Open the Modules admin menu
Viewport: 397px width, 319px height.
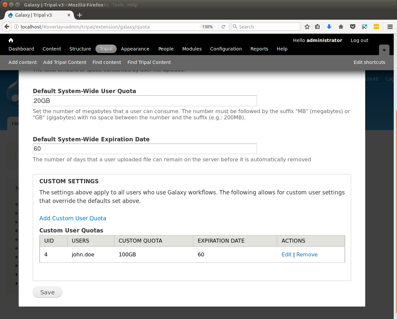click(x=192, y=49)
